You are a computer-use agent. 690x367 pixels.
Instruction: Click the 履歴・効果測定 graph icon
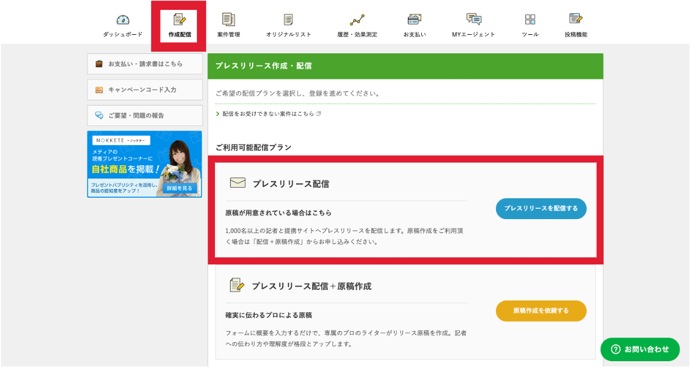point(357,20)
